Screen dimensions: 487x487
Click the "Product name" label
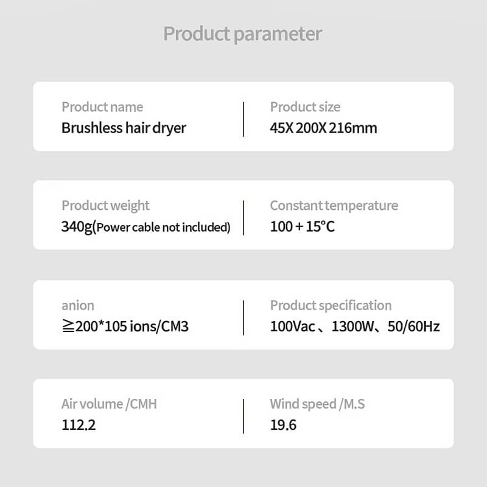point(102,107)
